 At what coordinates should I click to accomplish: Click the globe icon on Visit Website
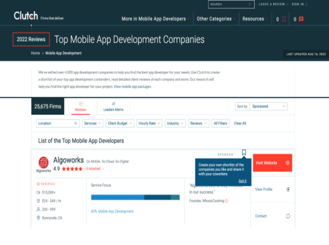[288, 163]
